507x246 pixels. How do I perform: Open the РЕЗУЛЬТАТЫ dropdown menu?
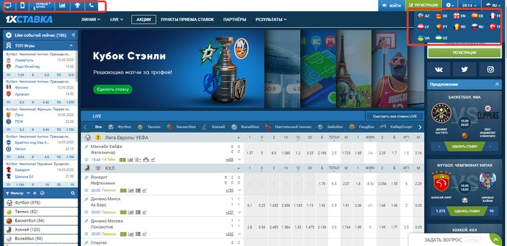coord(271,20)
